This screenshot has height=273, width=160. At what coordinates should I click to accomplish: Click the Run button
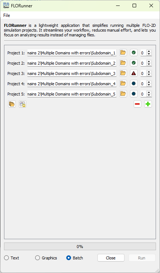click(142, 258)
